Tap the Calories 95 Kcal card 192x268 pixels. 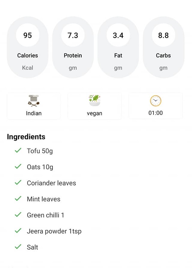pyautogui.click(x=27, y=48)
